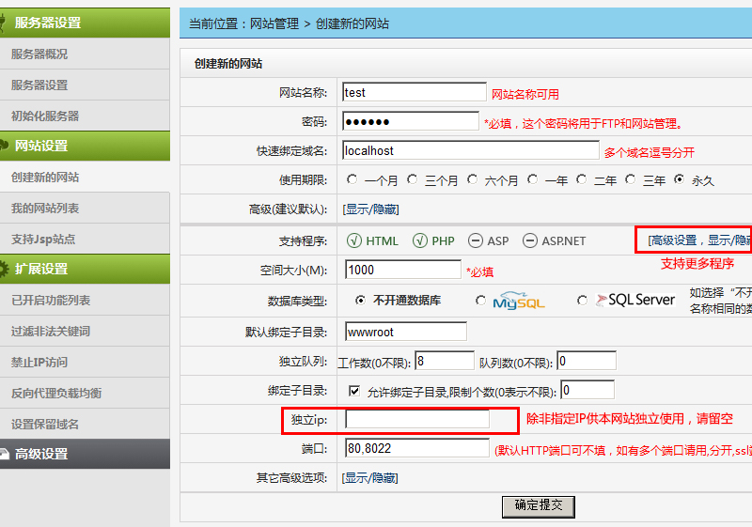Image resolution: width=752 pixels, height=527 pixels.
Task: Toggle the HTML support check icon
Action: point(354,240)
